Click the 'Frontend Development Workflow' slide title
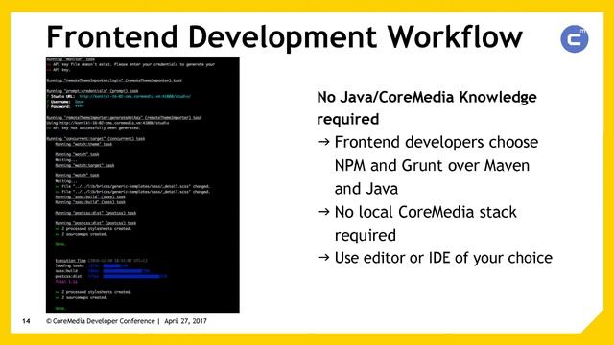 [284, 37]
